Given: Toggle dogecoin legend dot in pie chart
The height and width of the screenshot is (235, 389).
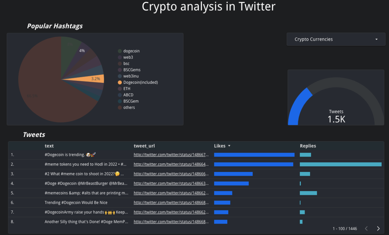Looking at the screenshot, I should pyautogui.click(x=120, y=51).
